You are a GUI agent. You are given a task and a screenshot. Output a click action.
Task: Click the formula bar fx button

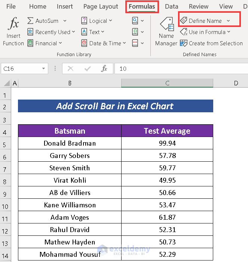[104, 68]
